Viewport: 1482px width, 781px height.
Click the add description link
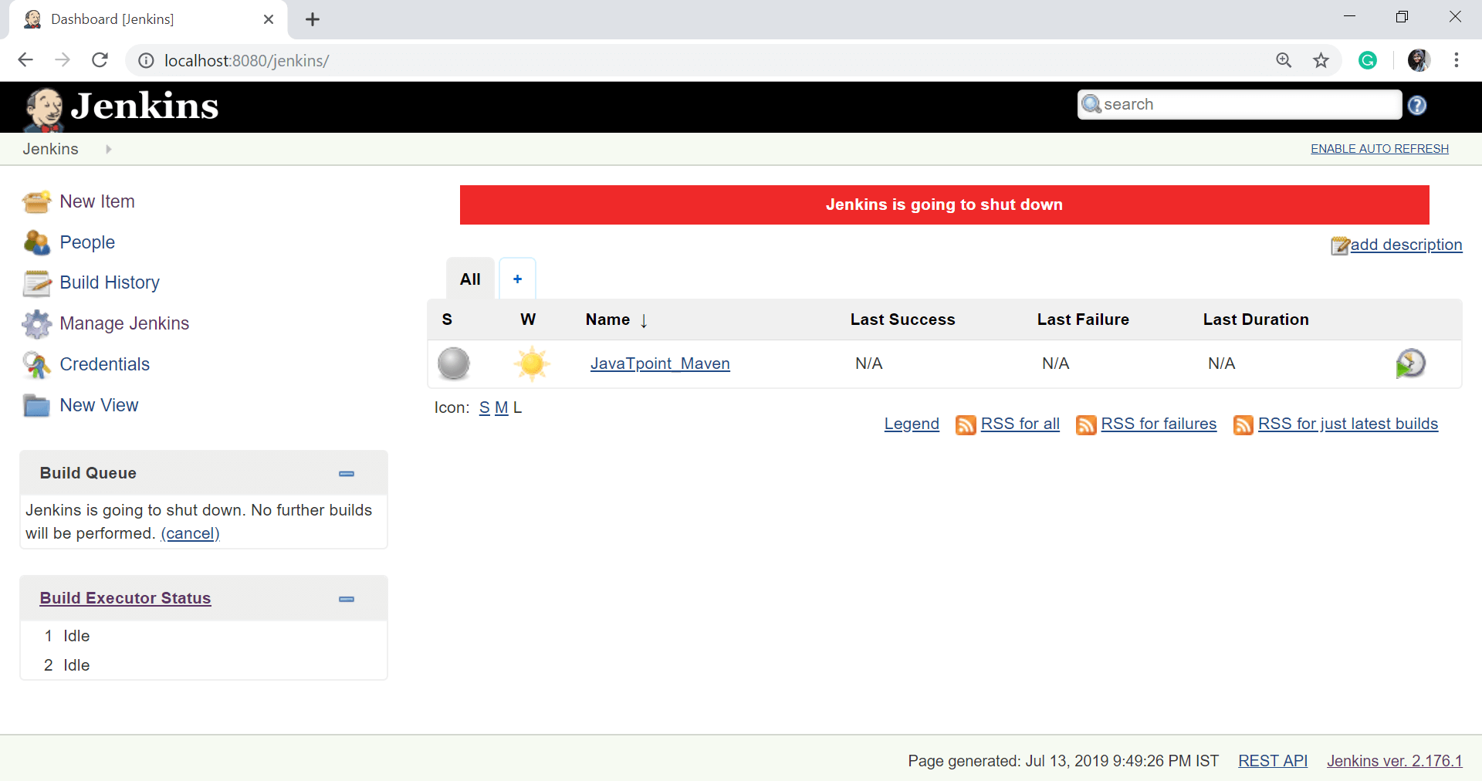1406,245
